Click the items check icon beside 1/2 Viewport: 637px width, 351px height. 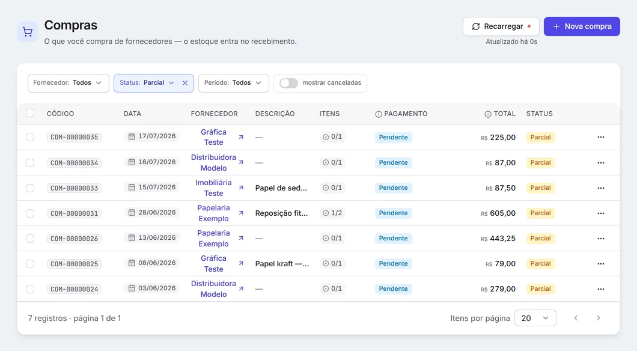(x=326, y=213)
